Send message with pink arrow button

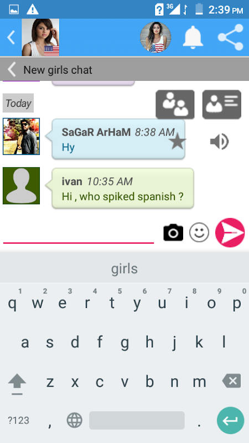point(230,233)
